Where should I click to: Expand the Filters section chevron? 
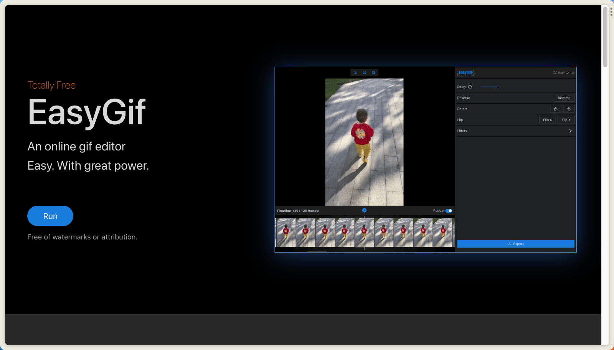(x=570, y=131)
